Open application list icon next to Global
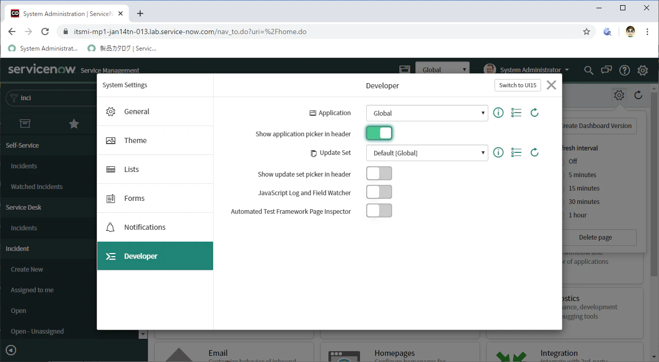Viewport: 659px width, 362px height. 516,113
